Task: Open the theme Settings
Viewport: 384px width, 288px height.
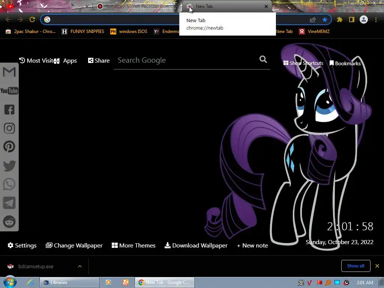Action: 22,245
